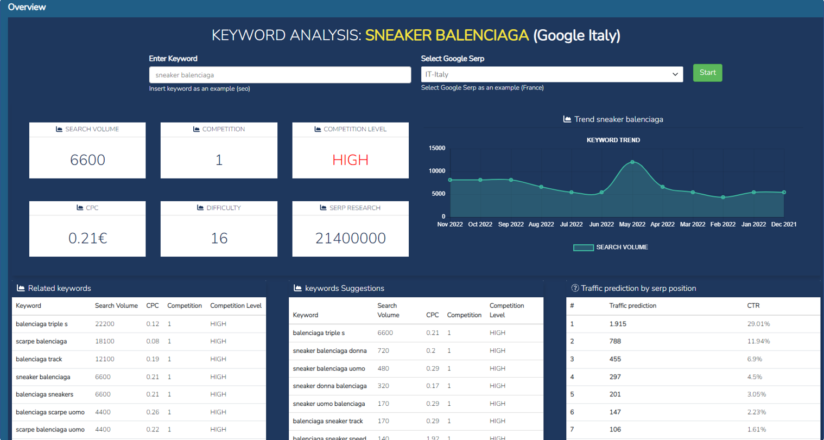824x440 pixels.
Task: Click the chart icon beside keywords Suggestions
Action: coord(297,288)
